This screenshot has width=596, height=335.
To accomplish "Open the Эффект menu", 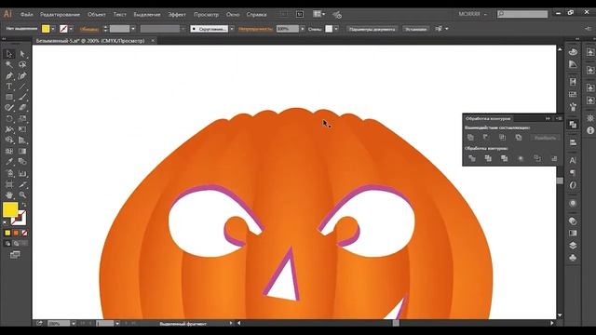I will click(x=177, y=15).
